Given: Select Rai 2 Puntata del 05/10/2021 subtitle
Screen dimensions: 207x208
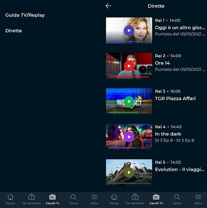Looking at the screenshot, I should (x=180, y=69).
